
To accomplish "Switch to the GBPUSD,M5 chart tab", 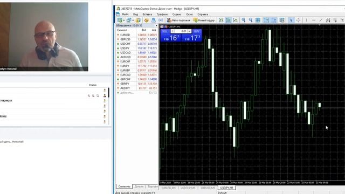I will click(x=208, y=188).
